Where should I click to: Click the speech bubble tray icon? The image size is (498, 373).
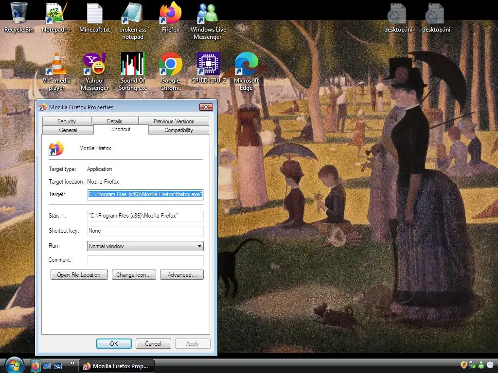click(x=490, y=365)
